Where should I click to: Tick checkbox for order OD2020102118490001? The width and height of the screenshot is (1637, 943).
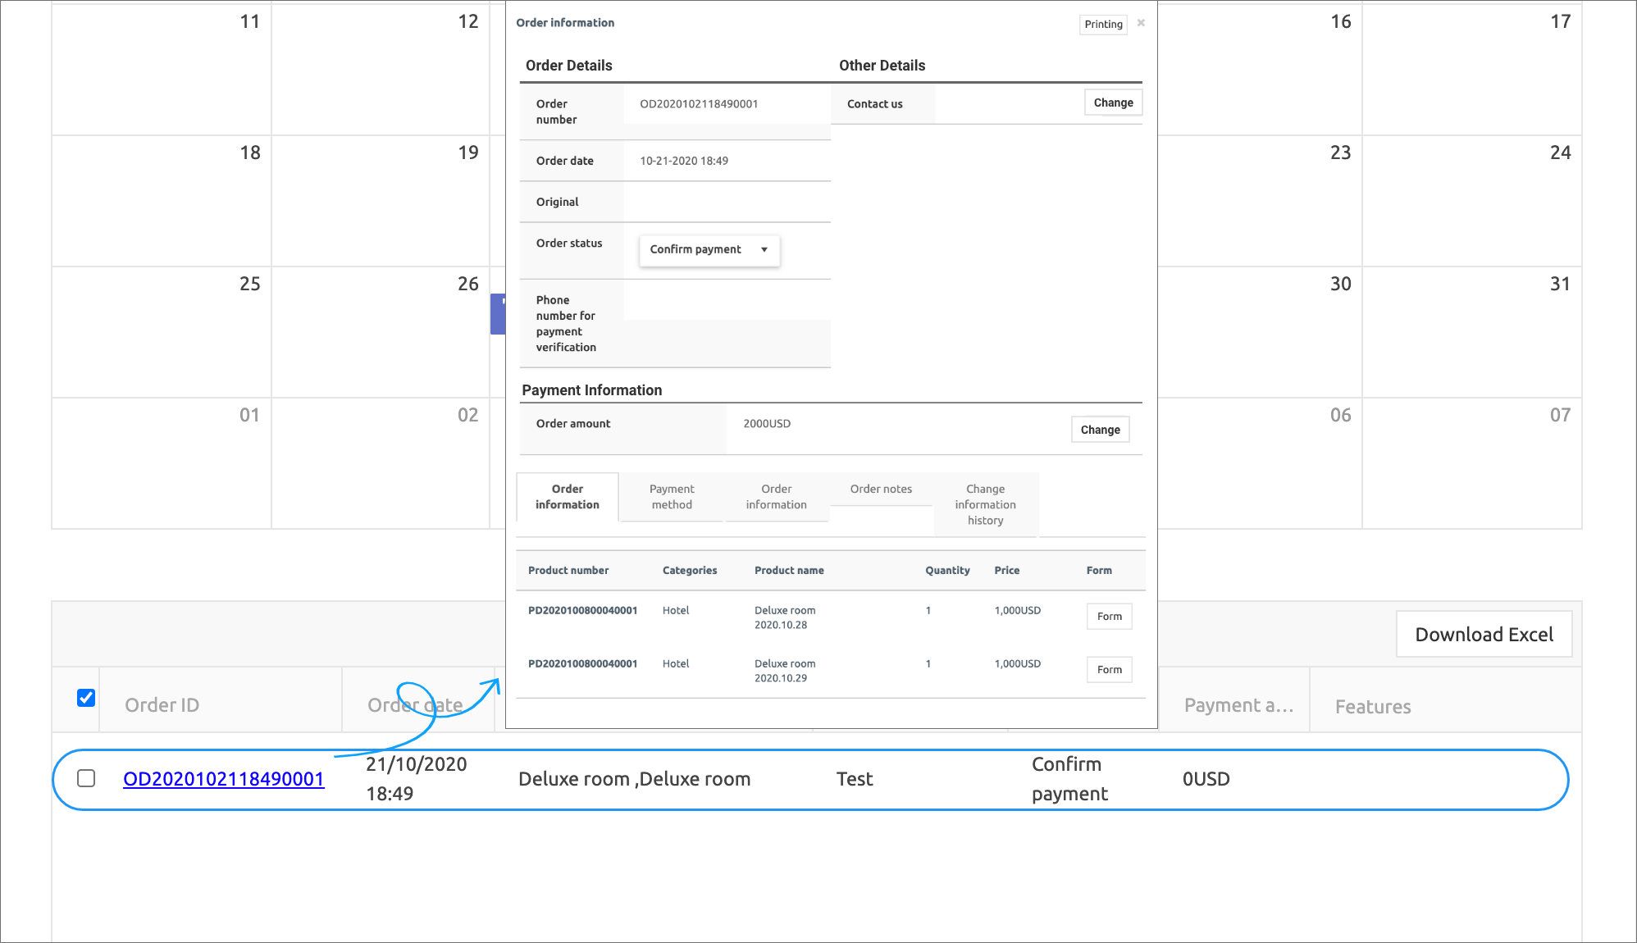tap(86, 778)
